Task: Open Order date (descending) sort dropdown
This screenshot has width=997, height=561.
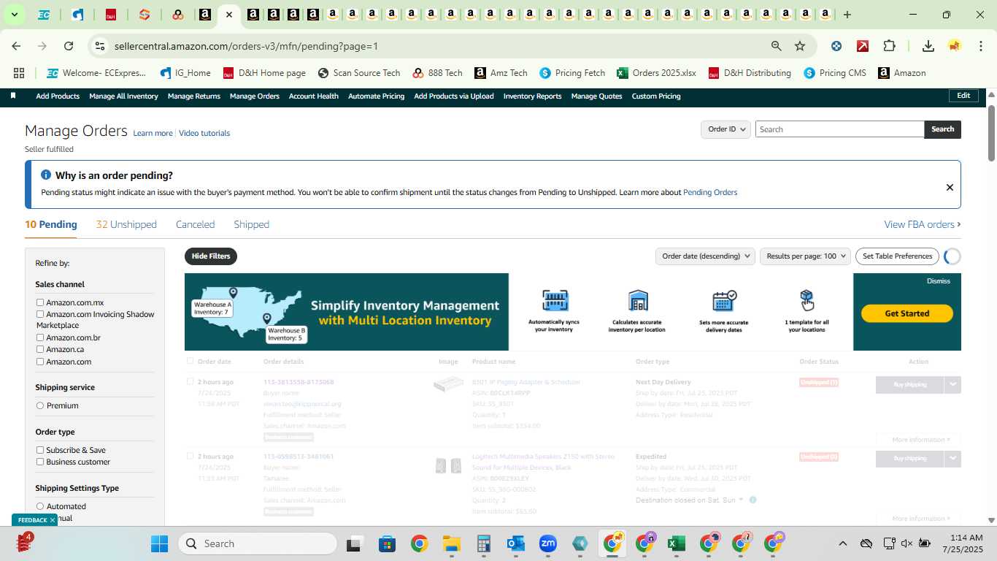Action: (x=705, y=256)
